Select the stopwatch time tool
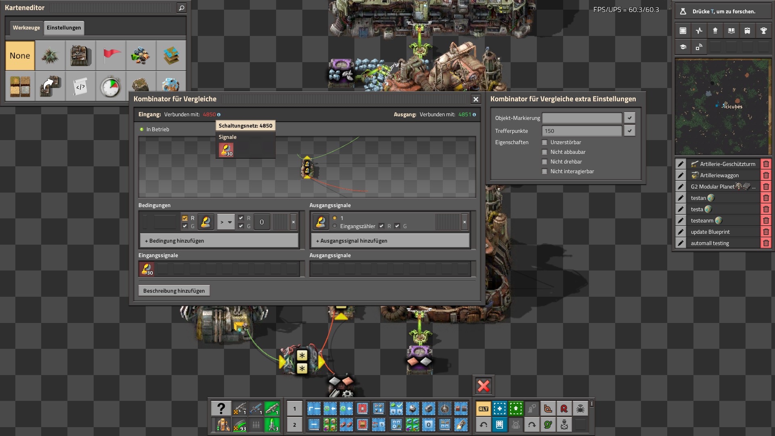Image resolution: width=775 pixels, height=436 pixels. tap(111, 86)
